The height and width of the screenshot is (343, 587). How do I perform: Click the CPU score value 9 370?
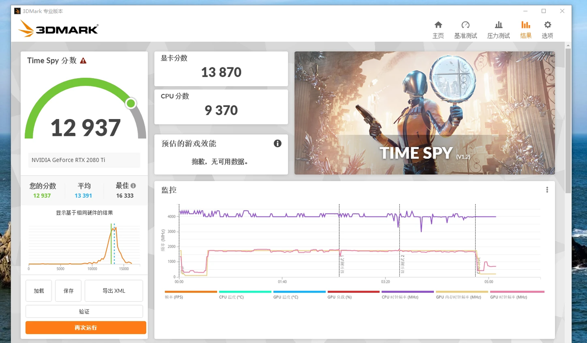tap(221, 110)
